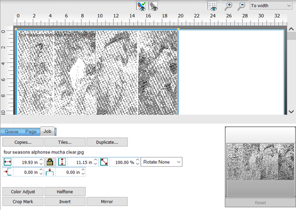Screen dimensions: 296x210
Task: Click the scale icon beside 100.00 %
Action: click(x=104, y=162)
